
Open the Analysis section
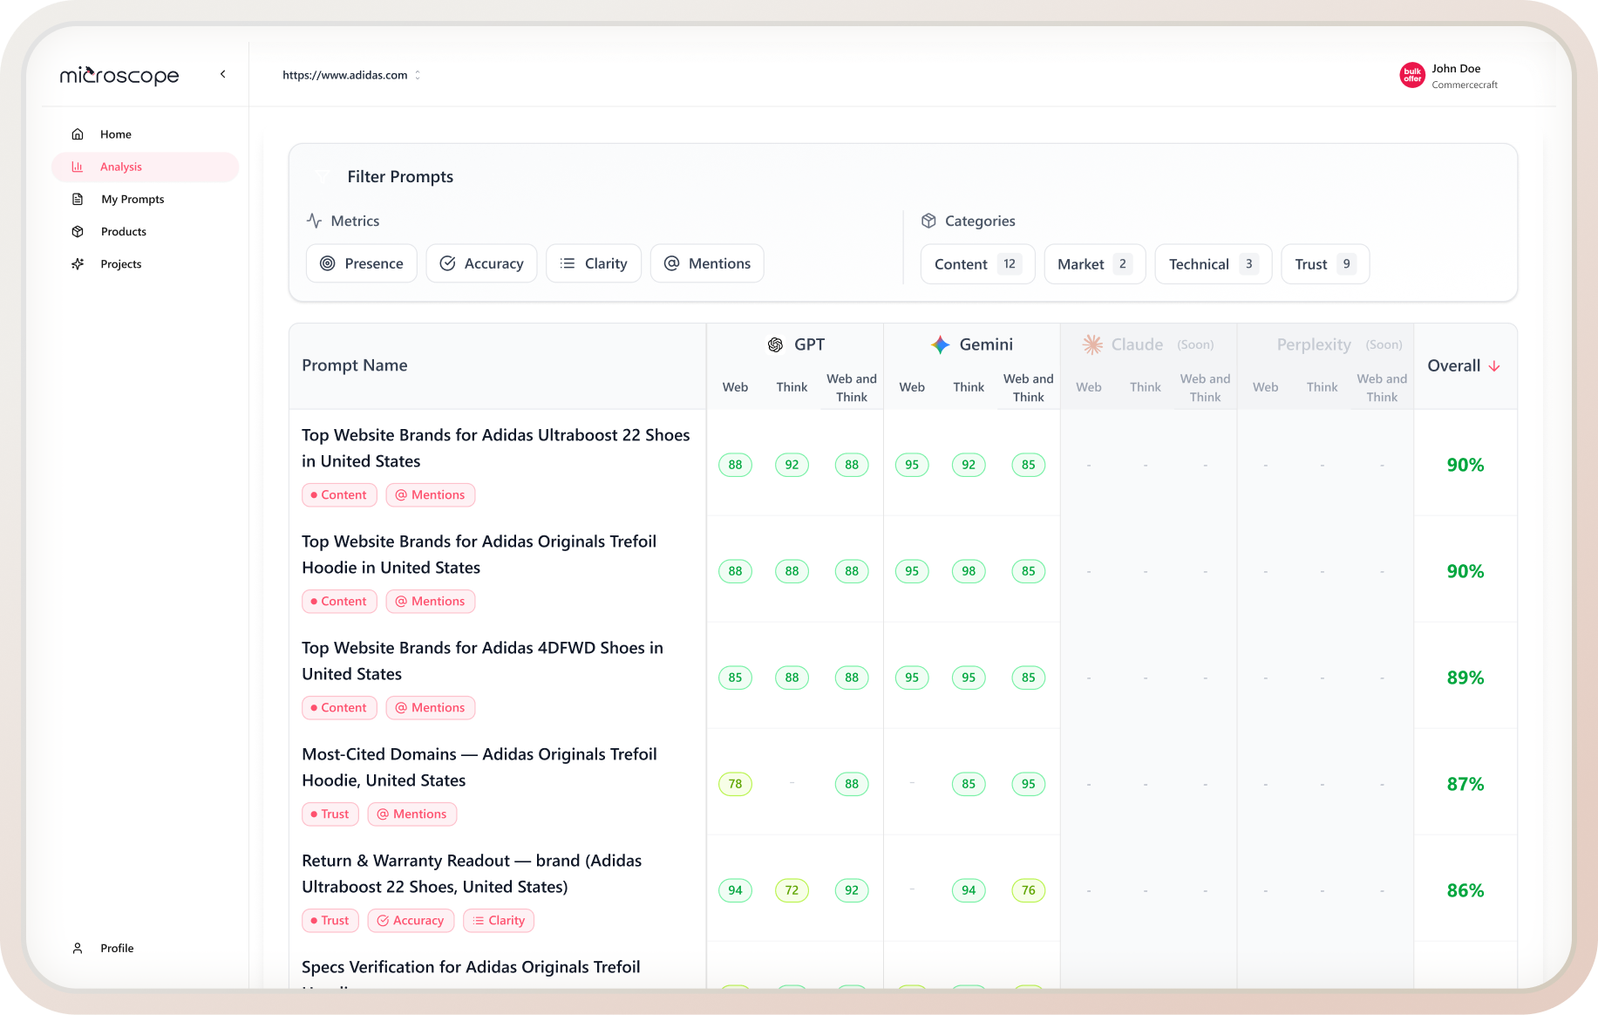click(145, 167)
